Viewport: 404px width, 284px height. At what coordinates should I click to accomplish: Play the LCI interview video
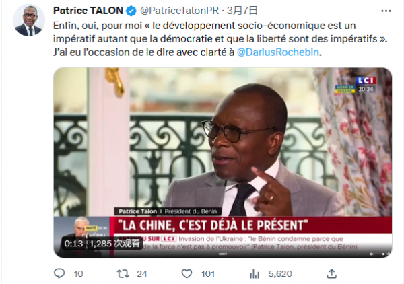pyautogui.click(x=223, y=162)
